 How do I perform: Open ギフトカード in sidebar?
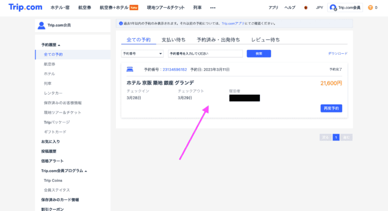pos(55,132)
